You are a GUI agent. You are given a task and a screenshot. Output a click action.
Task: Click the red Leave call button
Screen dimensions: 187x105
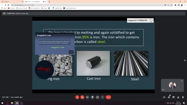108,97
